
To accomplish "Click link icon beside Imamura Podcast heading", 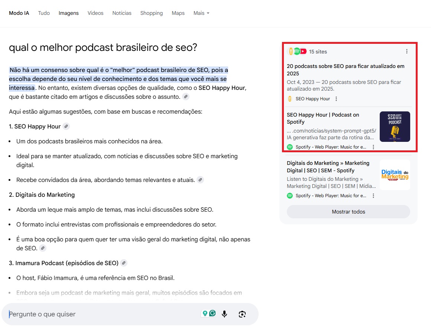I will 124,263.
